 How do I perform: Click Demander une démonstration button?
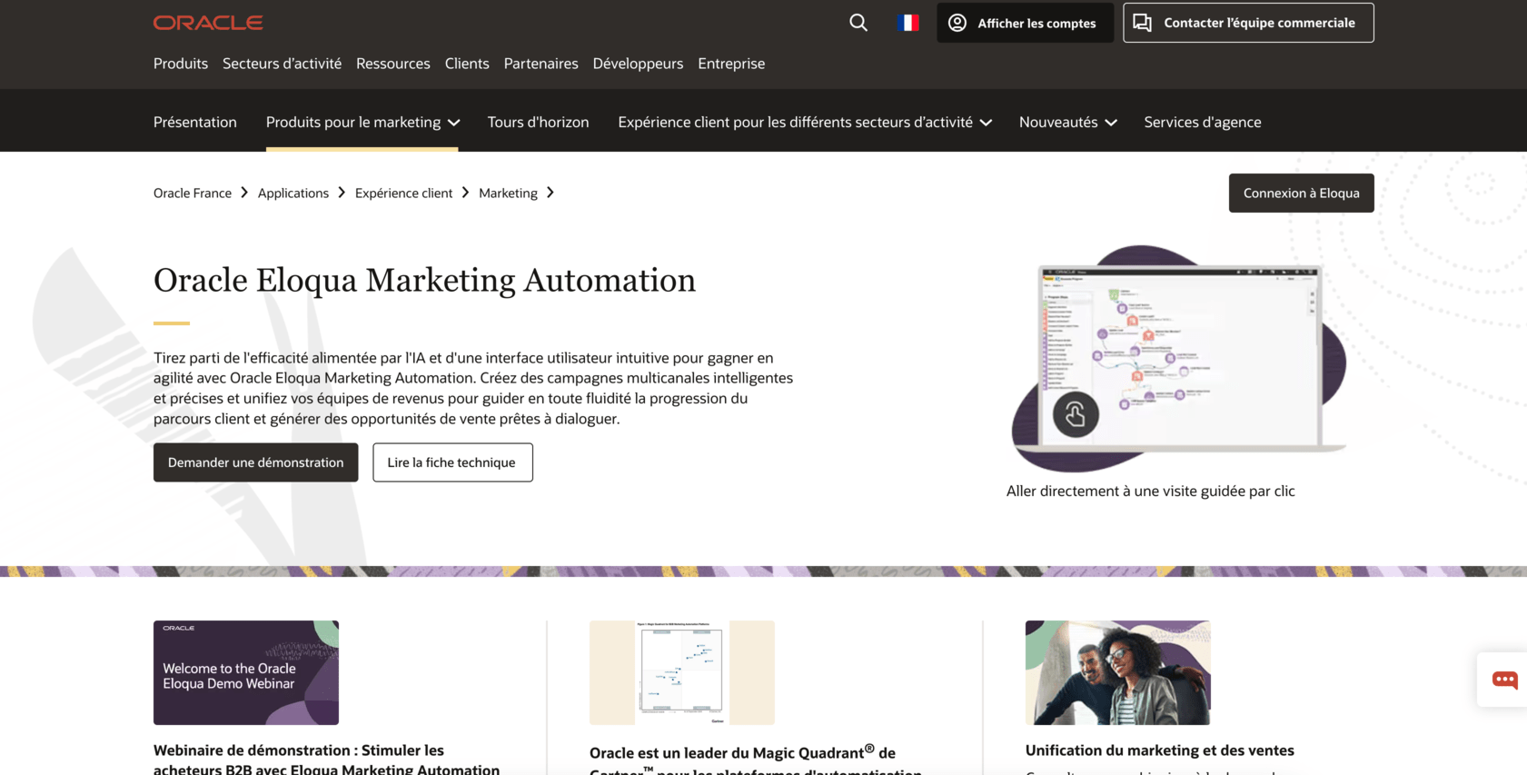pos(255,462)
